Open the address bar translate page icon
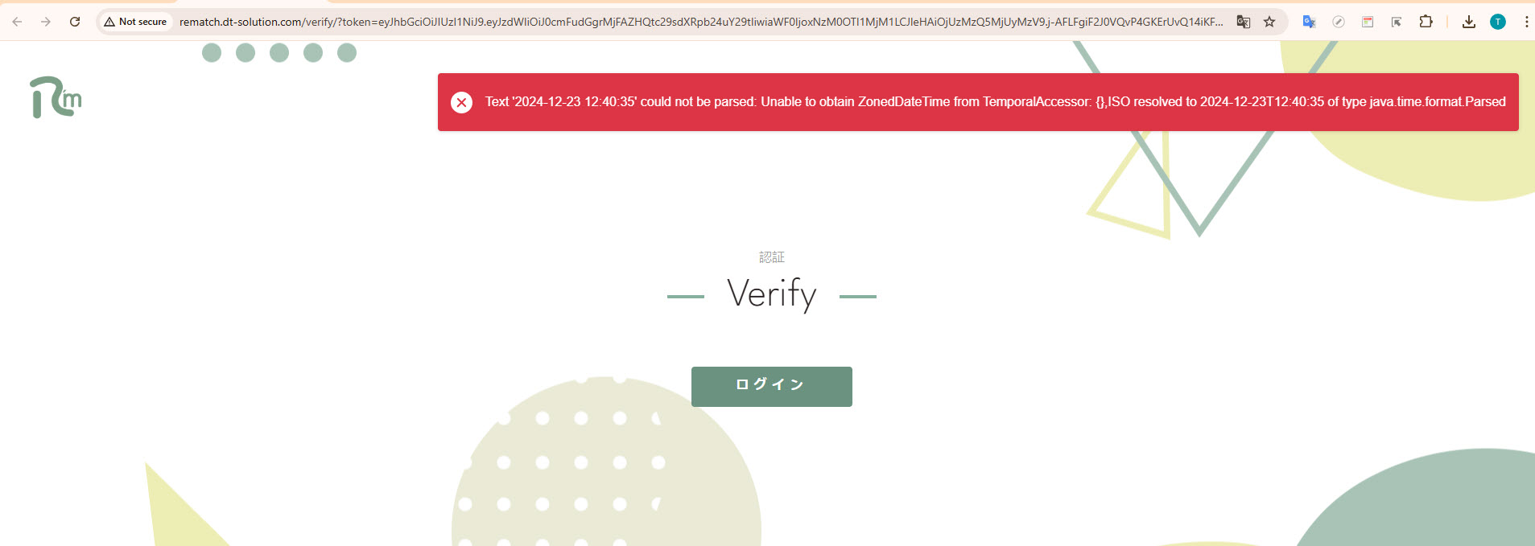1535x546 pixels. click(1243, 22)
